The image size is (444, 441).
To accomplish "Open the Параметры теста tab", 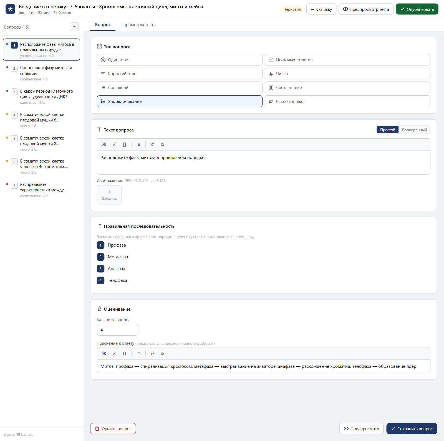I will 138,25.
